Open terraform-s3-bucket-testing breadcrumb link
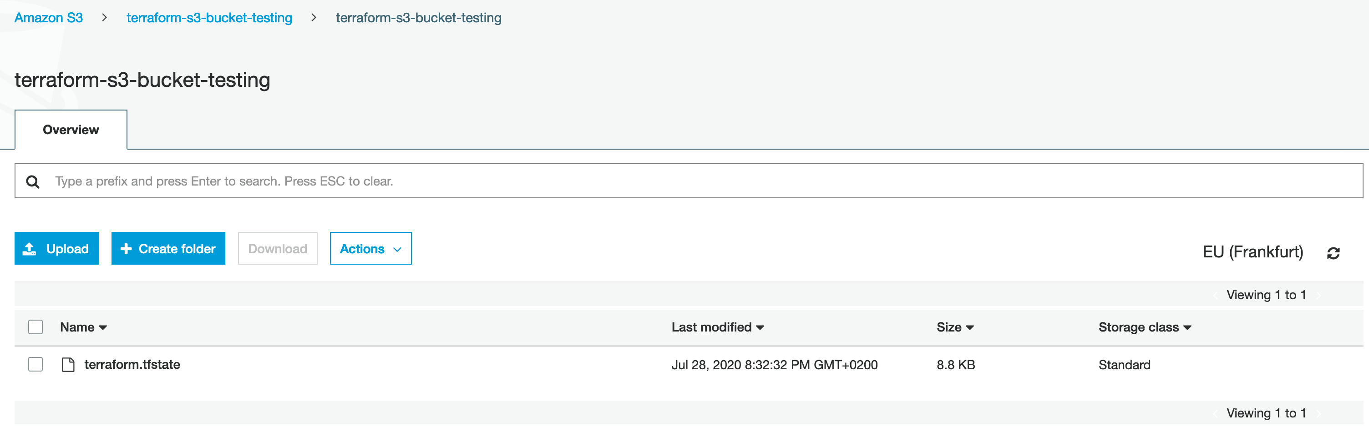Image resolution: width=1369 pixels, height=432 pixels. [209, 18]
